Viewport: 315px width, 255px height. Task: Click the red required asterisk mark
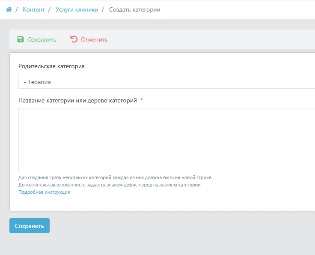click(142, 100)
